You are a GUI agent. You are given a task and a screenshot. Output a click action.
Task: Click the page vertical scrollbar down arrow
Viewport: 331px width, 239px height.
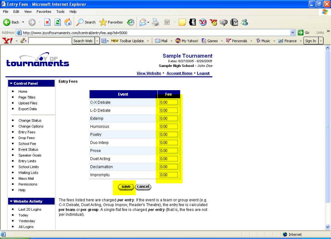pyautogui.click(x=327, y=227)
